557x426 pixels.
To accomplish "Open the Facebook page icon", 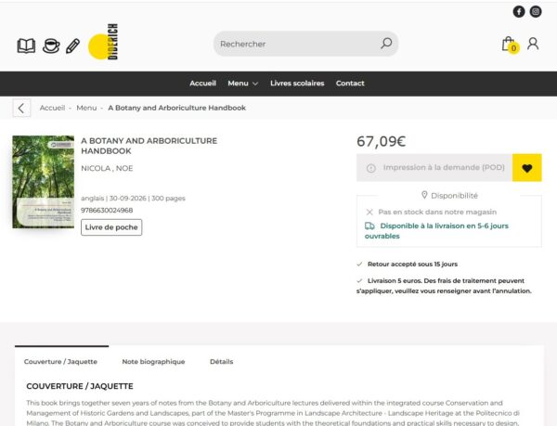I will pyautogui.click(x=519, y=12).
